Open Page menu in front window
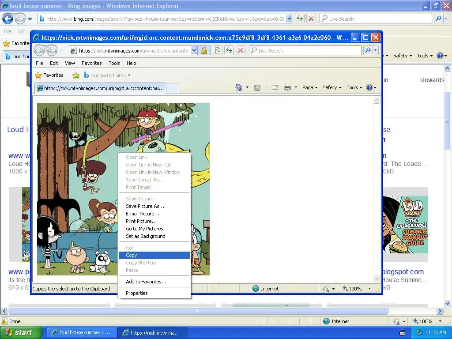The height and width of the screenshot is (339, 452). tap(309, 87)
